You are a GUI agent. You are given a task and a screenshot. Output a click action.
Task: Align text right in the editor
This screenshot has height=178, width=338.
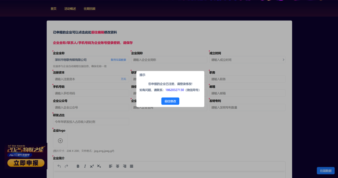[125, 166]
